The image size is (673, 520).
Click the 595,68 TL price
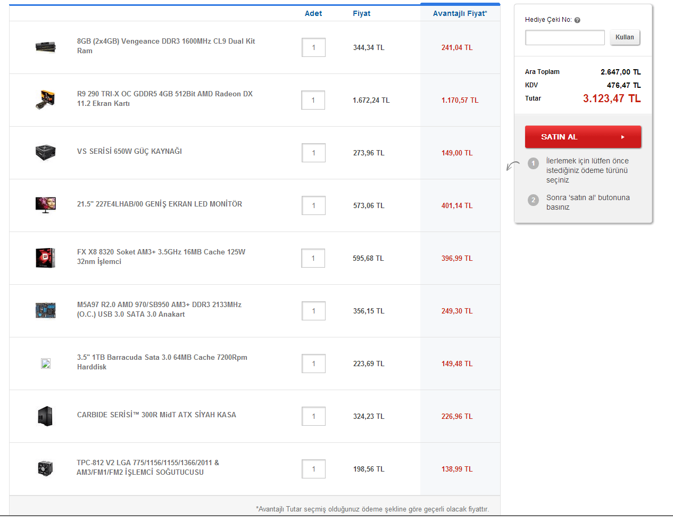point(368,258)
